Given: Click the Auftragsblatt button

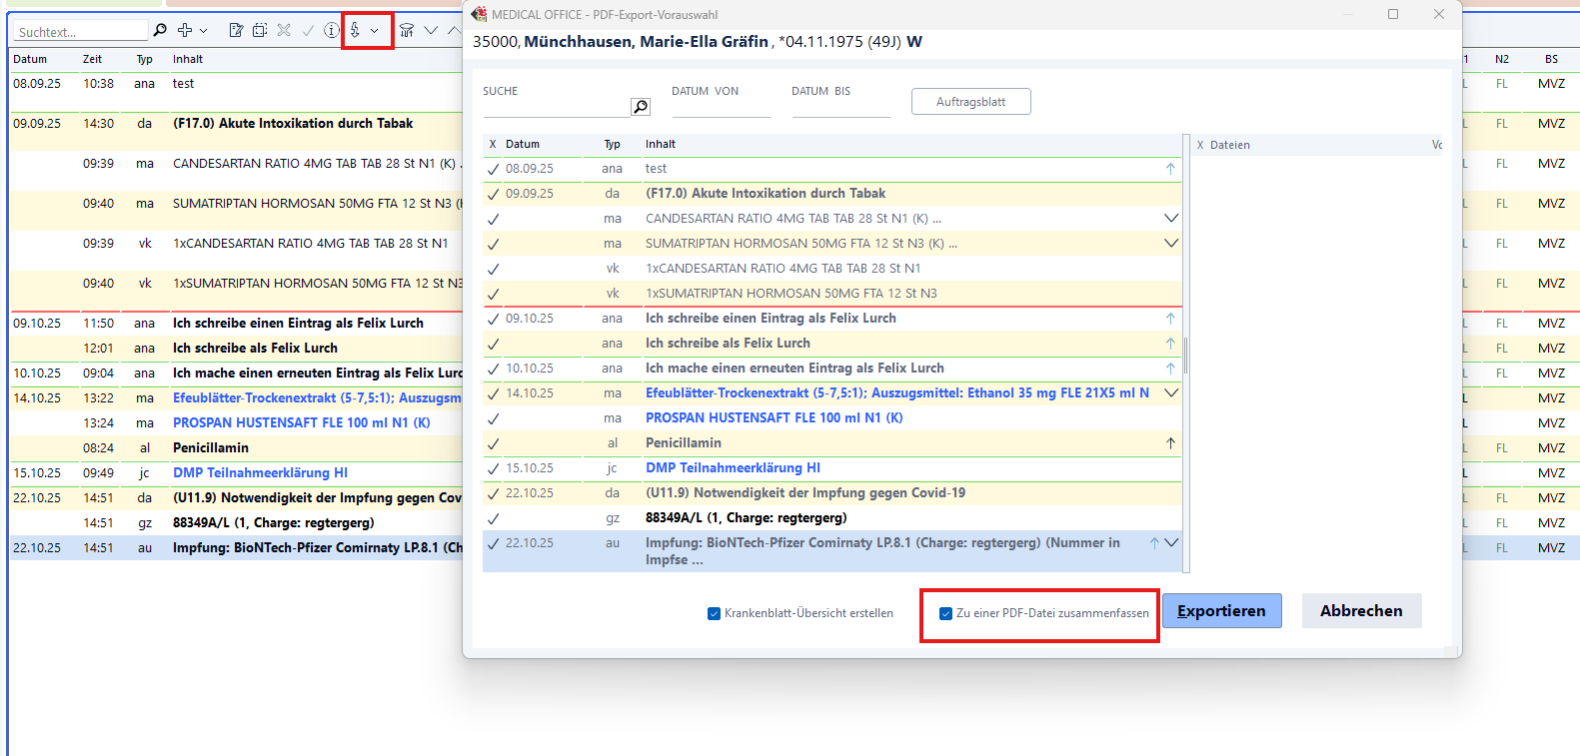Looking at the screenshot, I should coord(970,102).
